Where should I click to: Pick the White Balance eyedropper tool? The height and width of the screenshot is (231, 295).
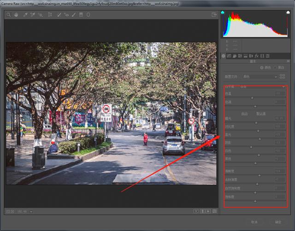tap(25, 15)
